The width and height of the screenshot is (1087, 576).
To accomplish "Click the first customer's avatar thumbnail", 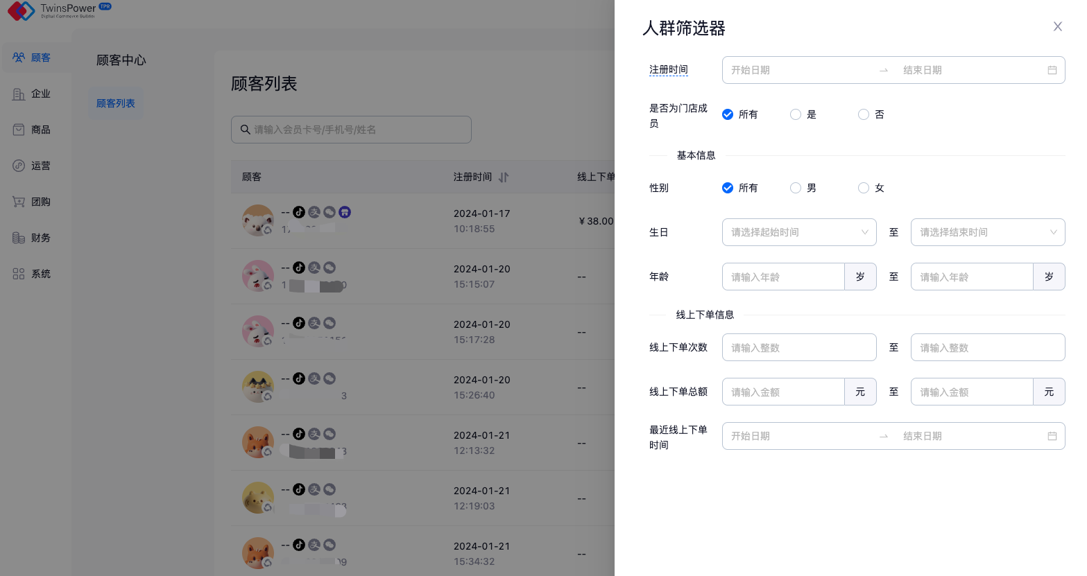I will (x=257, y=220).
